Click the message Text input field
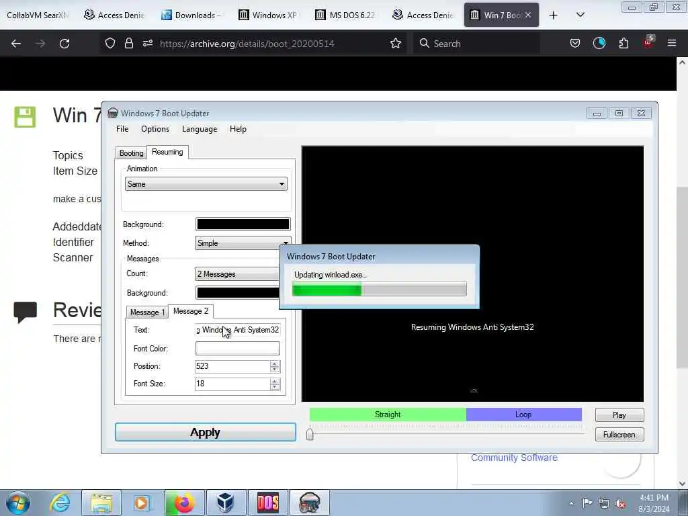Image resolution: width=688 pixels, height=516 pixels. pyautogui.click(x=237, y=329)
